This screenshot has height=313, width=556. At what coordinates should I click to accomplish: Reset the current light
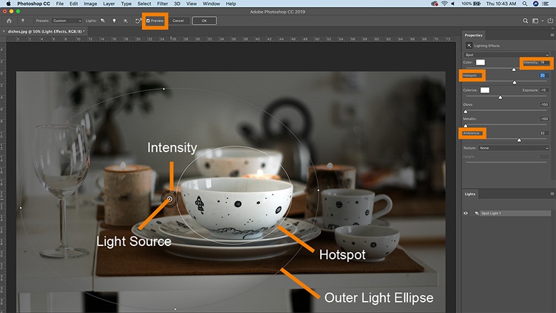(137, 21)
